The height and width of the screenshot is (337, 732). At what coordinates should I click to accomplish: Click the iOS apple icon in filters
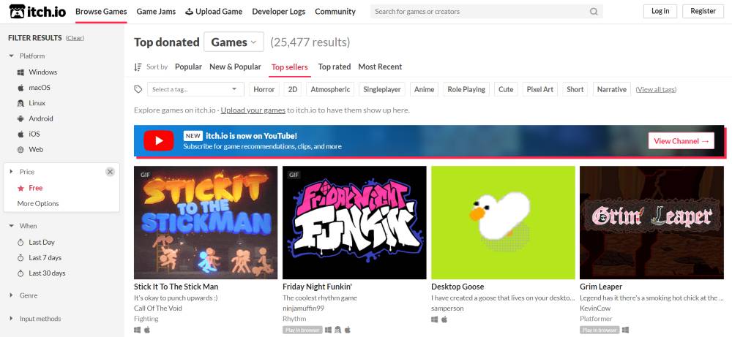[20, 134]
